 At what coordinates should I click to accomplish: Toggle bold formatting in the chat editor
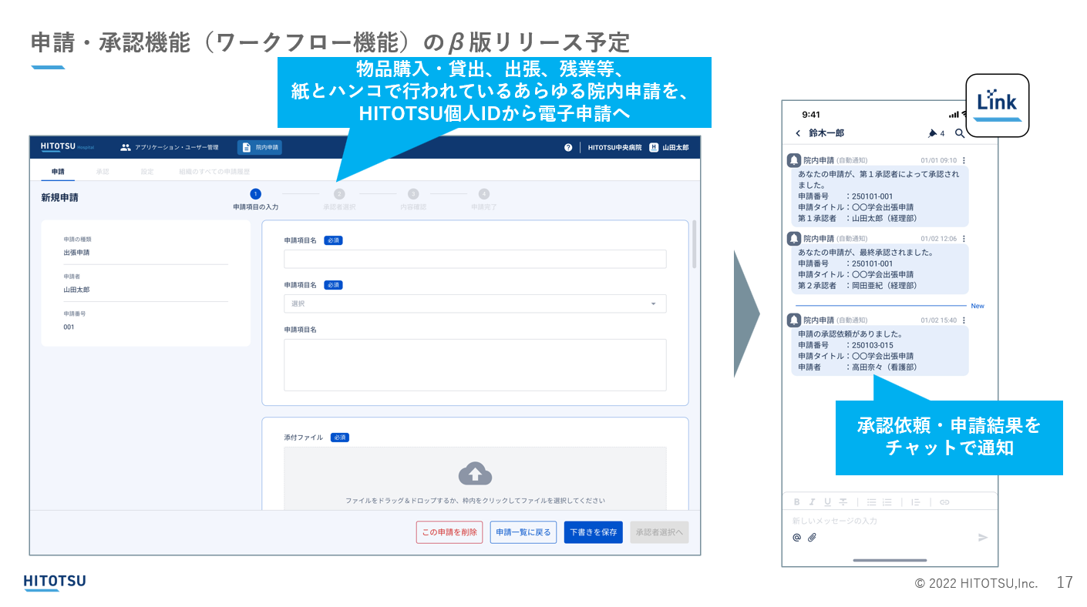[797, 501]
